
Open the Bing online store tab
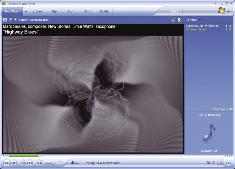pos(174,11)
